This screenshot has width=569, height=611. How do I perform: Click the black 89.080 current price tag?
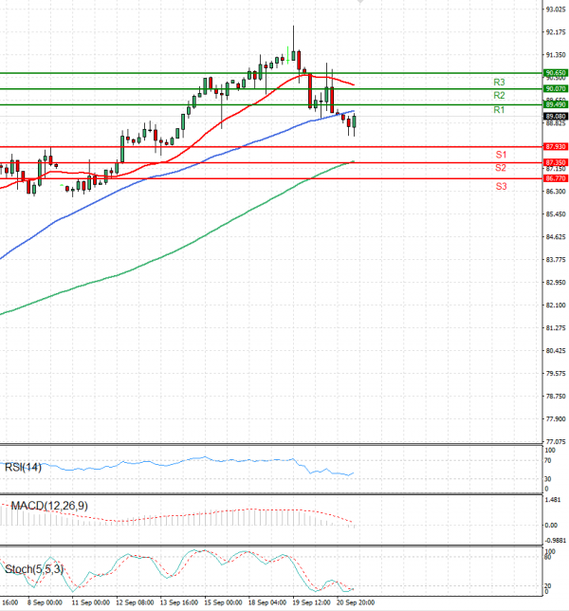(x=556, y=116)
